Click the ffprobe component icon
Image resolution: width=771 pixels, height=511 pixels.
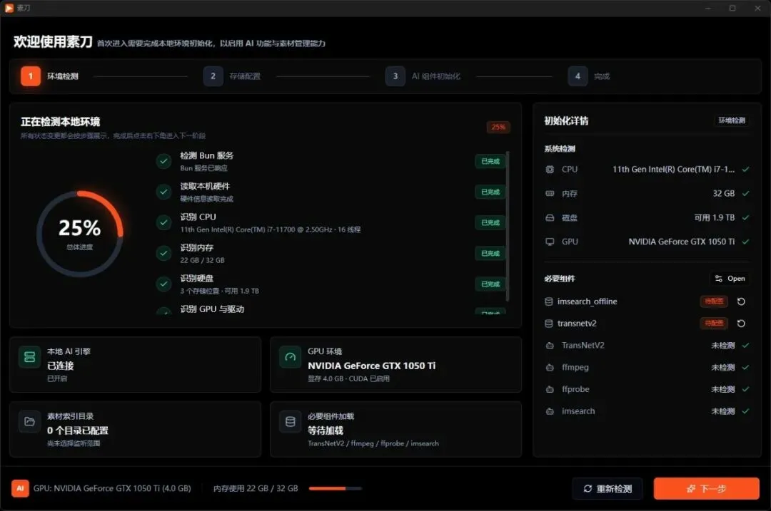pos(550,389)
